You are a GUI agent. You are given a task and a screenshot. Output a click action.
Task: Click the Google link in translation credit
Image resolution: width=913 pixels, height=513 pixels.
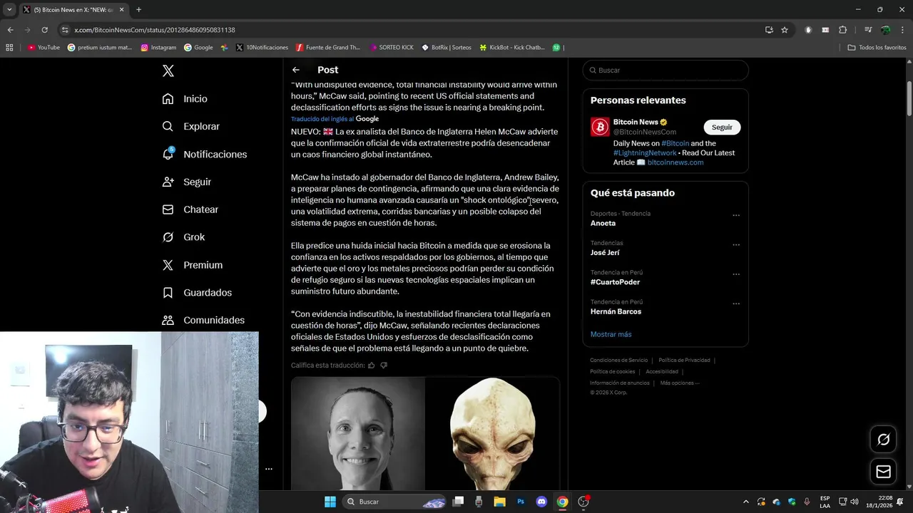(367, 119)
